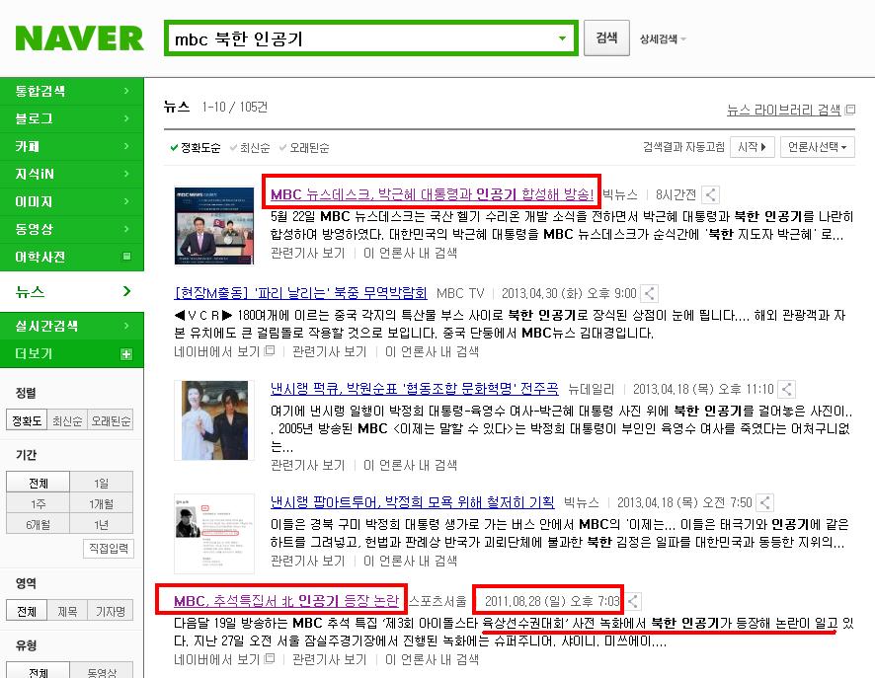Share the MBC 뉴스데스크 article via share icon
The height and width of the screenshot is (678, 875).
click(x=710, y=194)
